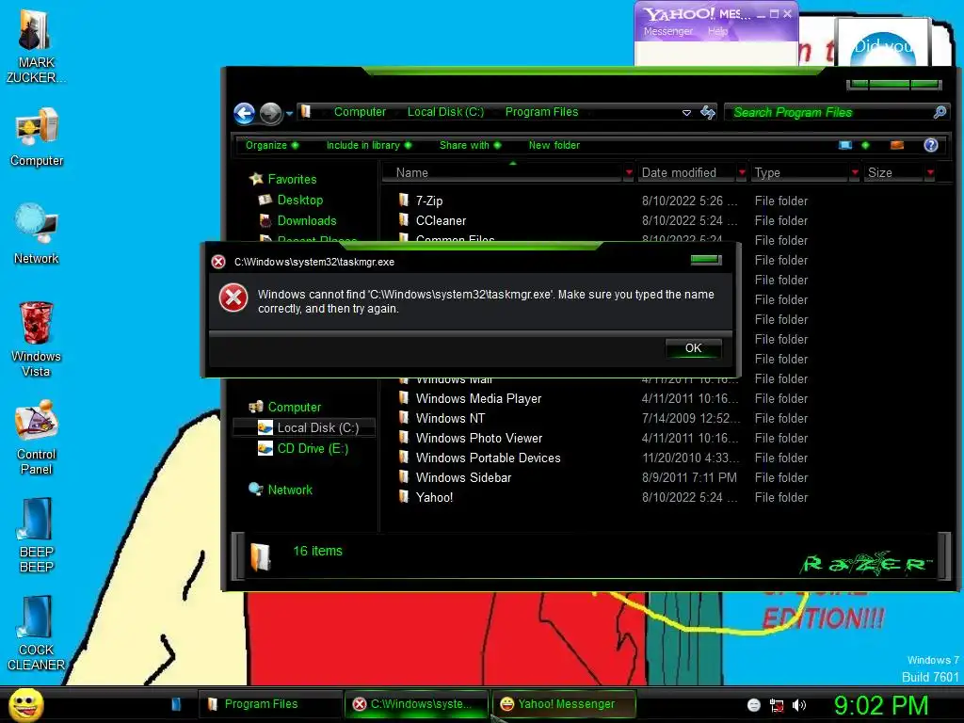
Task: Open the address bar history dropdown
Action: pos(686,113)
